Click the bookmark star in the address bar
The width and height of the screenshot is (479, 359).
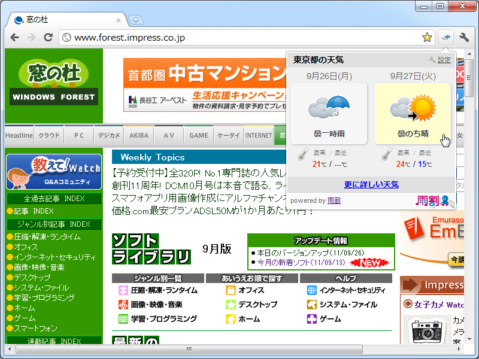[x=428, y=37]
